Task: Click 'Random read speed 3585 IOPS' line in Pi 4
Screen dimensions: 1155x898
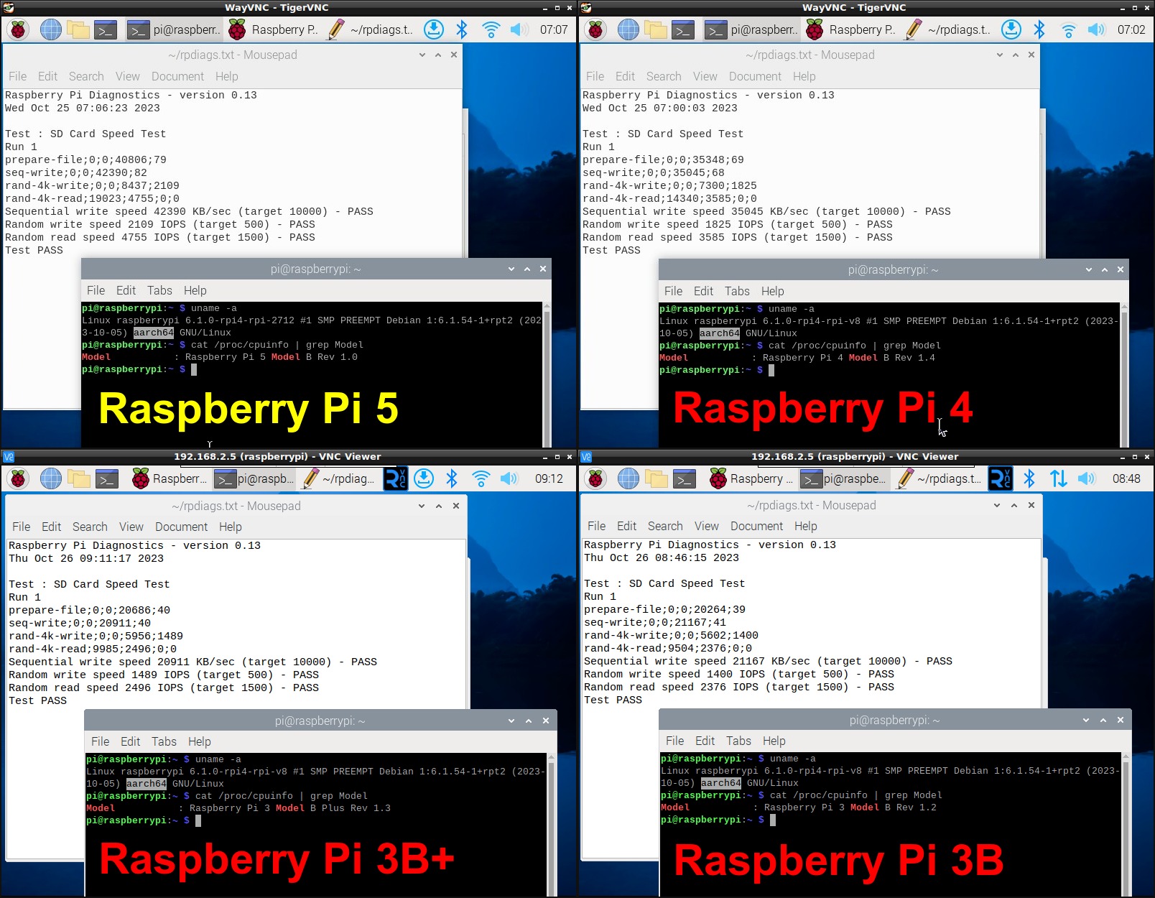Action: pos(738,237)
